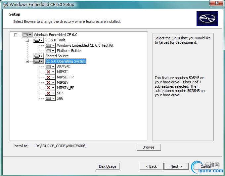Select the Platform Builder tree label

[x=69, y=51]
